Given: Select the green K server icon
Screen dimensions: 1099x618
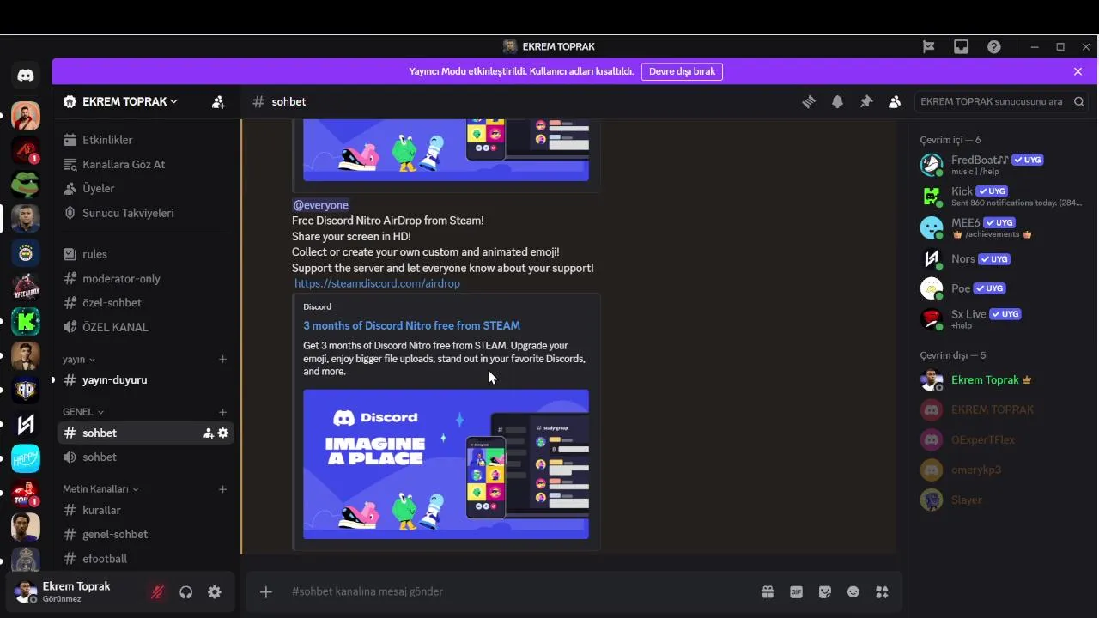Looking at the screenshot, I should pos(26,322).
